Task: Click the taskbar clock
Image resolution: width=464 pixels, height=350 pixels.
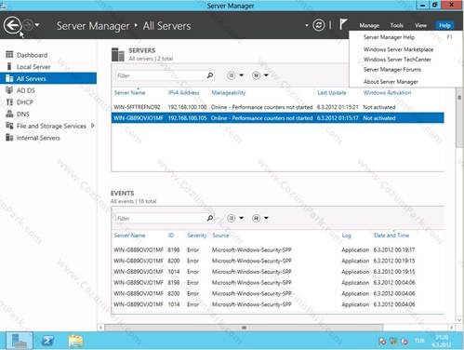Action: [x=442, y=341]
